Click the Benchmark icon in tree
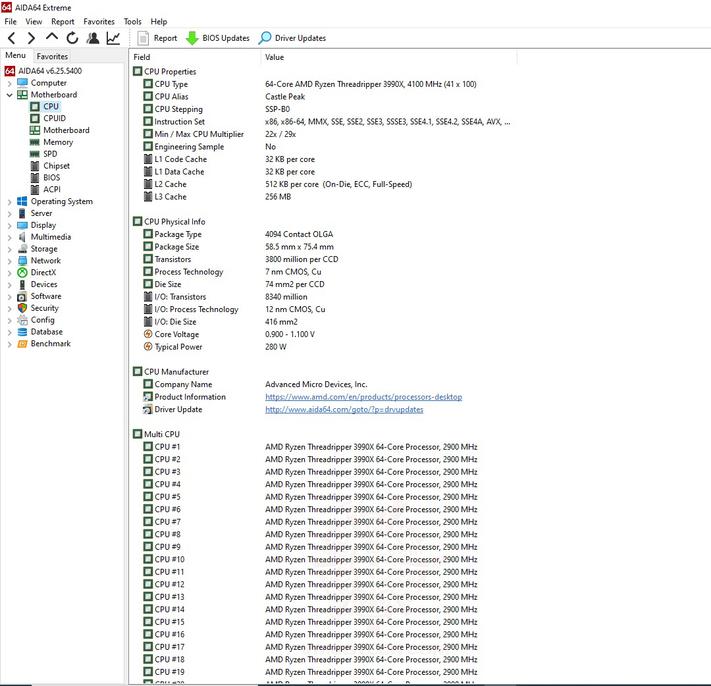711x686 pixels. [22, 344]
